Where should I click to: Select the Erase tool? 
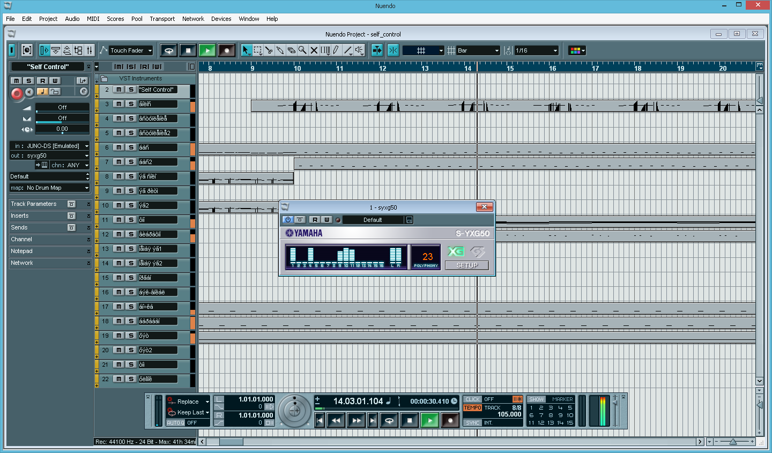click(x=291, y=50)
